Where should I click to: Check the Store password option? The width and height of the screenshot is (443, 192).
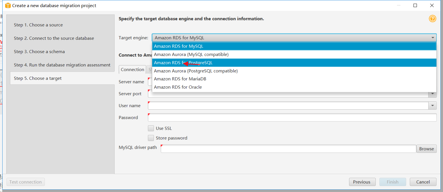point(151,138)
